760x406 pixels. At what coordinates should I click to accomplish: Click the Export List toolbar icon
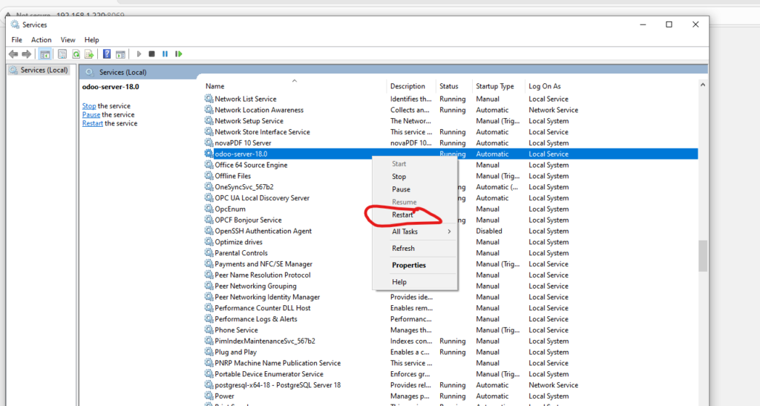point(89,54)
